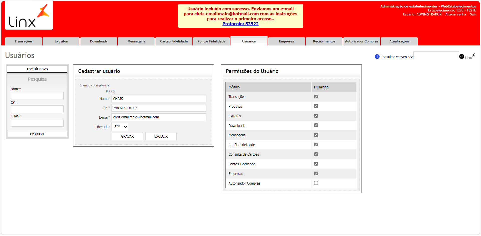
Task: Log out via the Sair link
Action: pyautogui.click(x=473, y=14)
